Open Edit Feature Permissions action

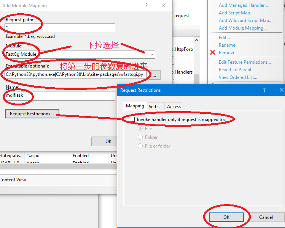(245, 62)
